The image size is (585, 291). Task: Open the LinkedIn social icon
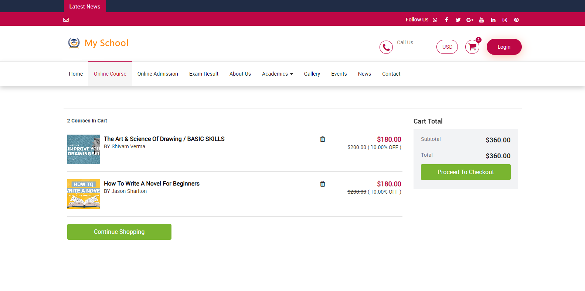pyautogui.click(x=493, y=20)
